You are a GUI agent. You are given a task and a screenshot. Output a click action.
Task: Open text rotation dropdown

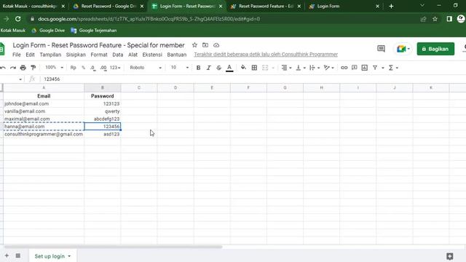pos(328,68)
